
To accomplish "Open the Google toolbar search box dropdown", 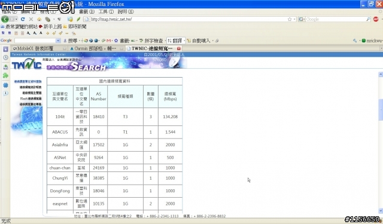I will pos(58,41).
